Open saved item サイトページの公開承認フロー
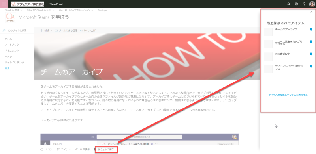Image resolution: width=316 pixels, height=154 pixels. [289, 67]
